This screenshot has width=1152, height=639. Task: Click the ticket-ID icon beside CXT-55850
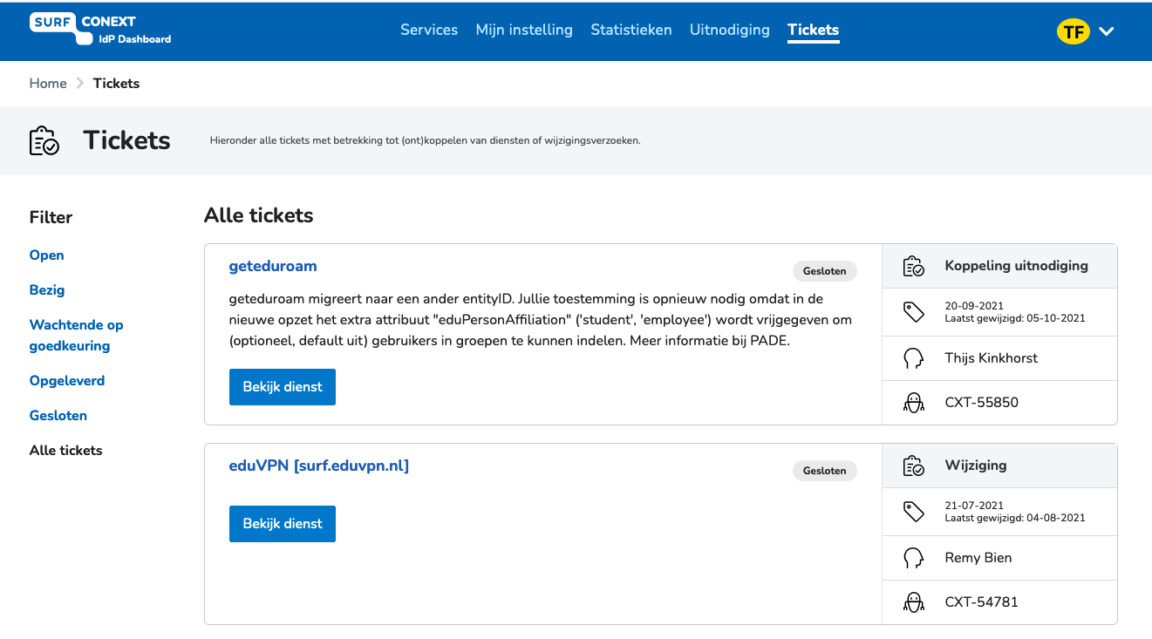point(913,403)
